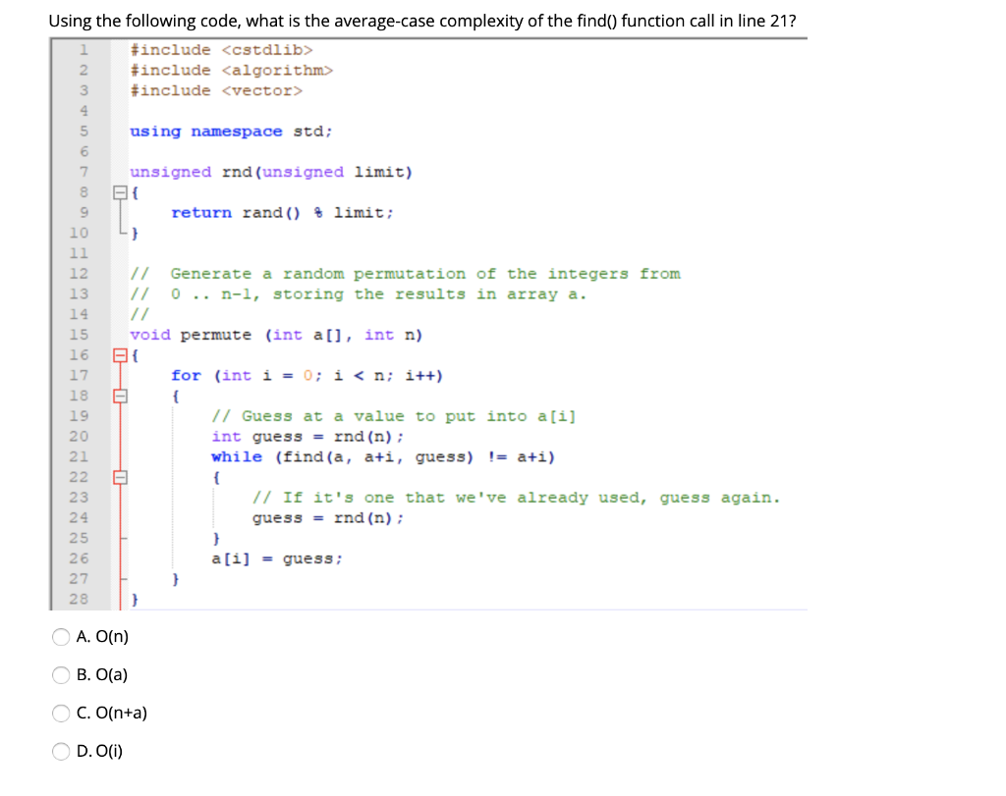Image resolution: width=1006 pixels, height=796 pixels.
Task: Click line number 28 in the gutter
Action: click(x=79, y=599)
